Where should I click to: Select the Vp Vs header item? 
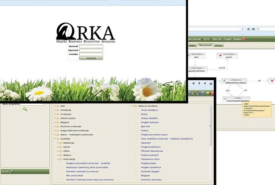tap(206, 39)
